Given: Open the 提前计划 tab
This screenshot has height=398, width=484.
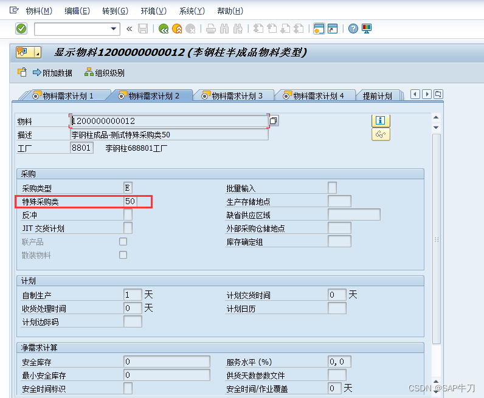Looking at the screenshot, I should tap(377, 96).
